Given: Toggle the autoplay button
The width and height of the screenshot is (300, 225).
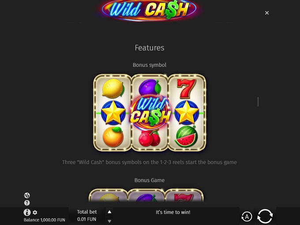Looking at the screenshot, I should pyautogui.click(x=247, y=217).
